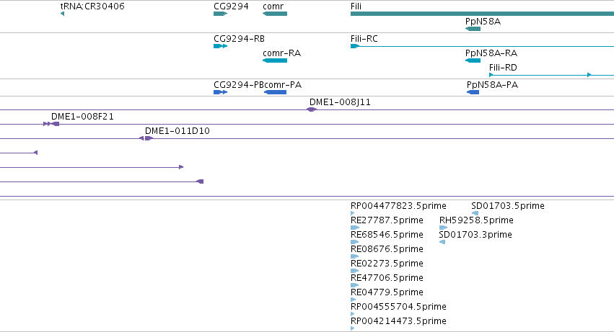Click the SD01703.5prime EST arrow
This screenshot has height=332, width=614.
pos(475,213)
